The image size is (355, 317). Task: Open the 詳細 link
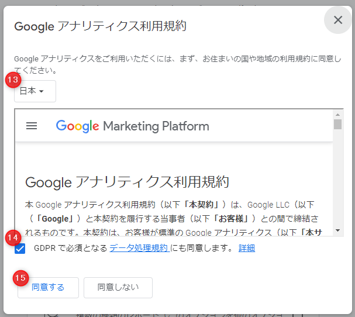click(247, 248)
